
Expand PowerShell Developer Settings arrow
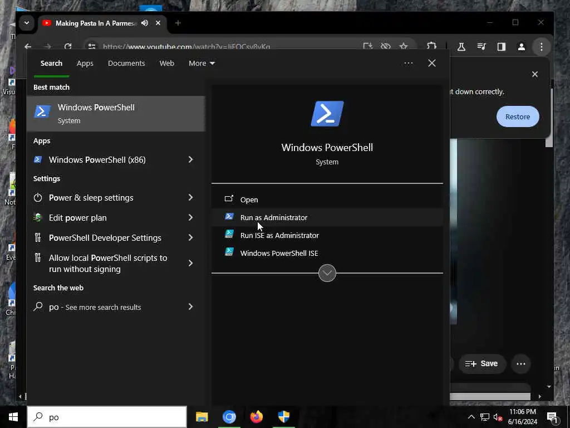click(190, 237)
